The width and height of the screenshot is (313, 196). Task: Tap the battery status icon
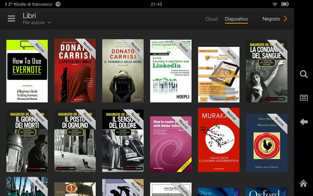[x=284, y=4]
